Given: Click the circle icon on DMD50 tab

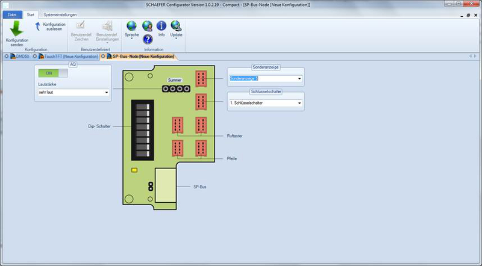Looking at the screenshot, I should click(x=7, y=57).
